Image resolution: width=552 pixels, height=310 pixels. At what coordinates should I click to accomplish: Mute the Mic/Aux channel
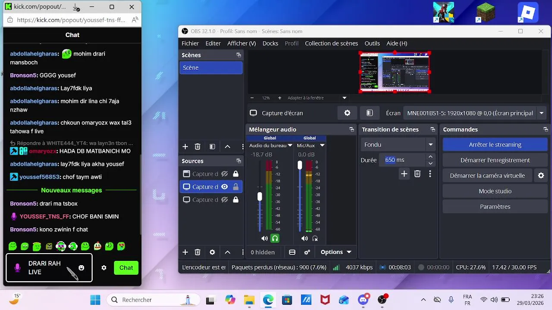click(304, 239)
